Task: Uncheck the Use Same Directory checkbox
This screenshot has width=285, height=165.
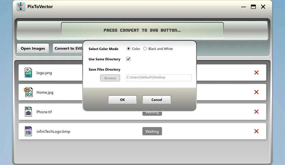Action: coord(128,59)
